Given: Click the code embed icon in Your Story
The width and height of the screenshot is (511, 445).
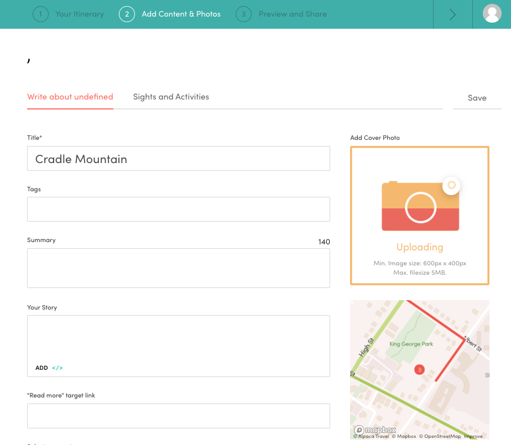Looking at the screenshot, I should [x=58, y=368].
